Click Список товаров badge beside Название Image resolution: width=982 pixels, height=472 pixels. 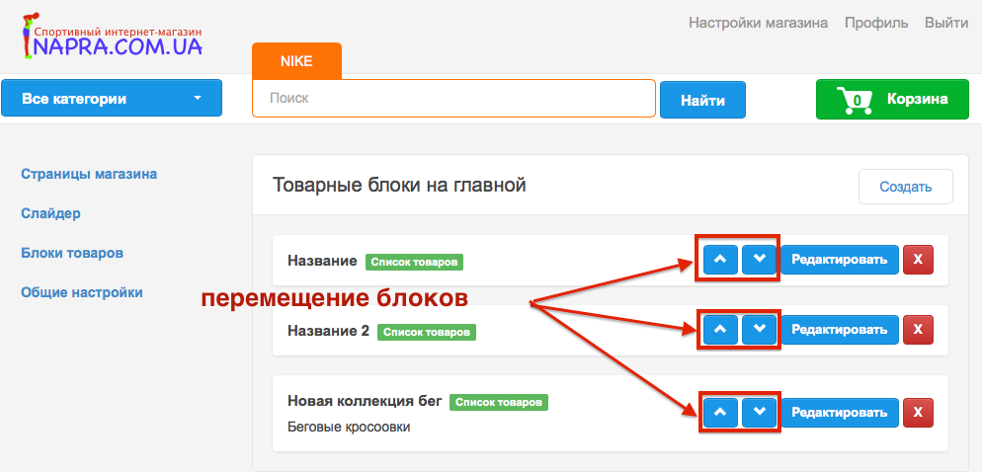click(415, 263)
